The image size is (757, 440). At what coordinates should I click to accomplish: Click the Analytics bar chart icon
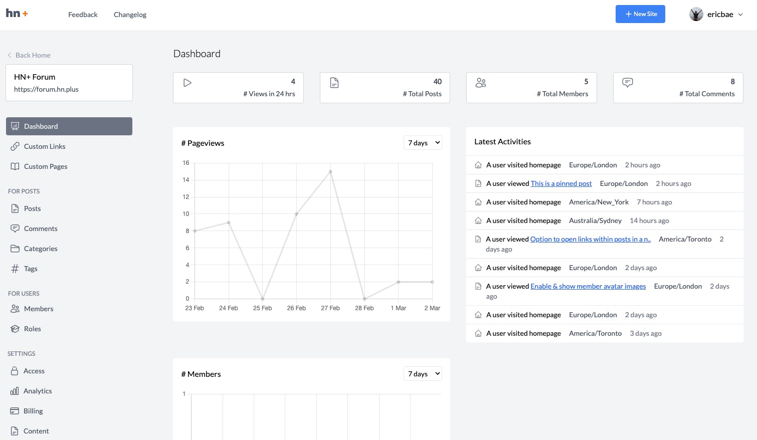(15, 391)
